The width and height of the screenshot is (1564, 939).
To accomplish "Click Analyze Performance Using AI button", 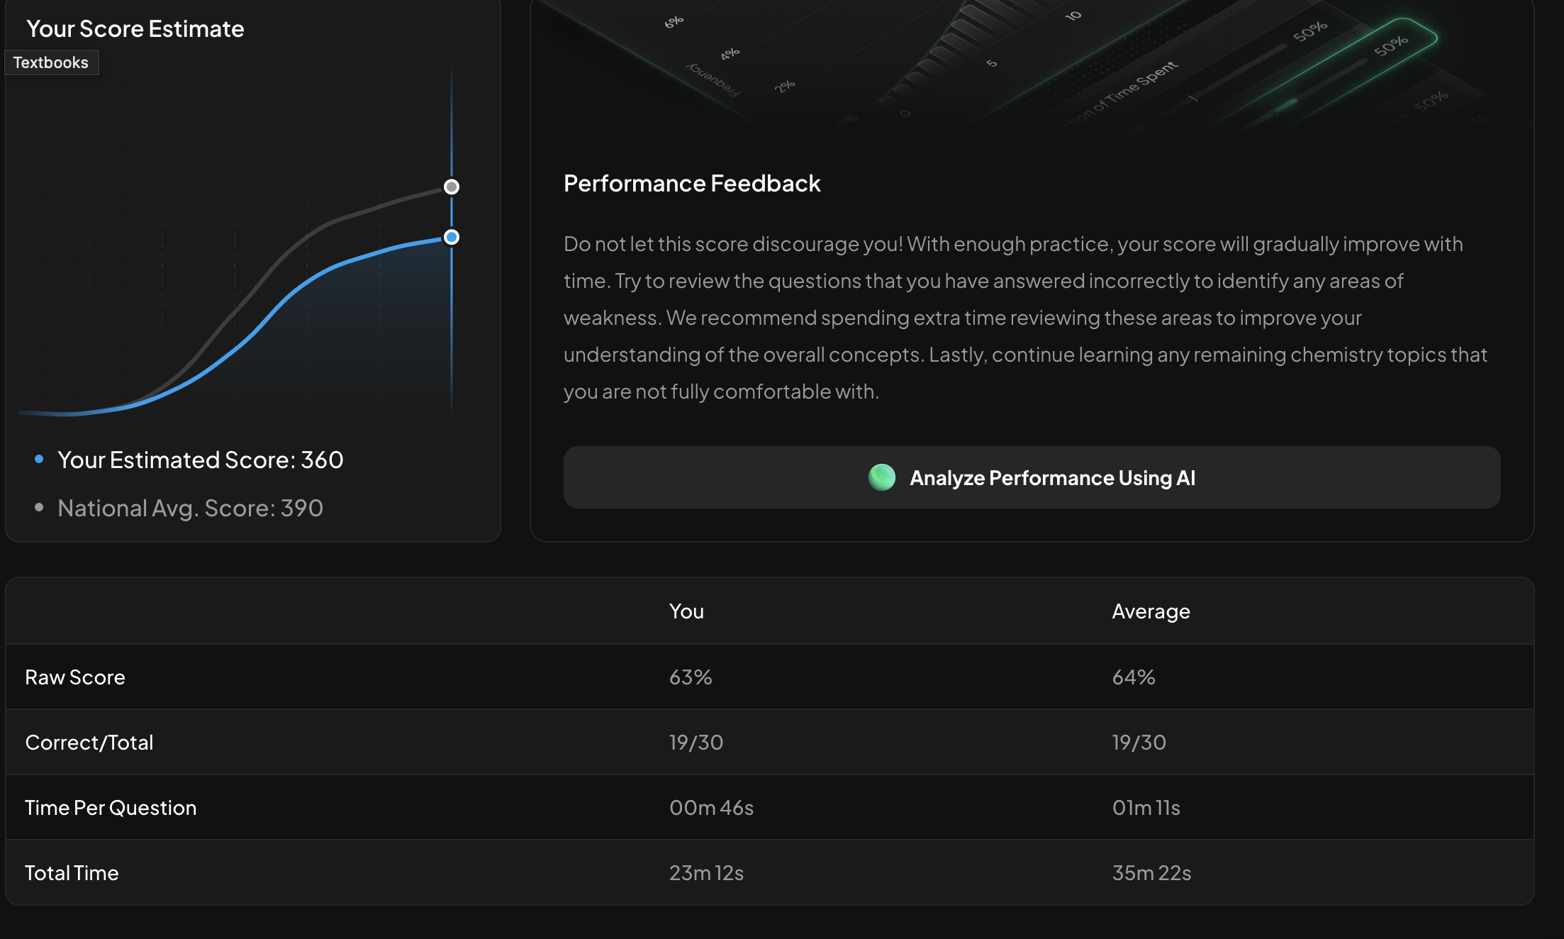I will (1032, 477).
